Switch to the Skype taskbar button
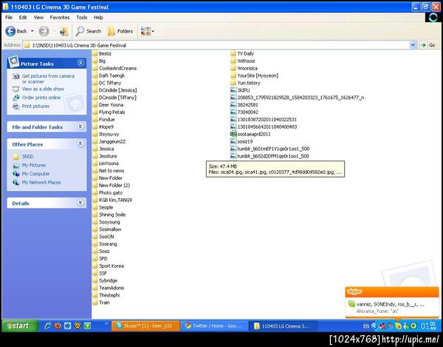 [x=145, y=326]
